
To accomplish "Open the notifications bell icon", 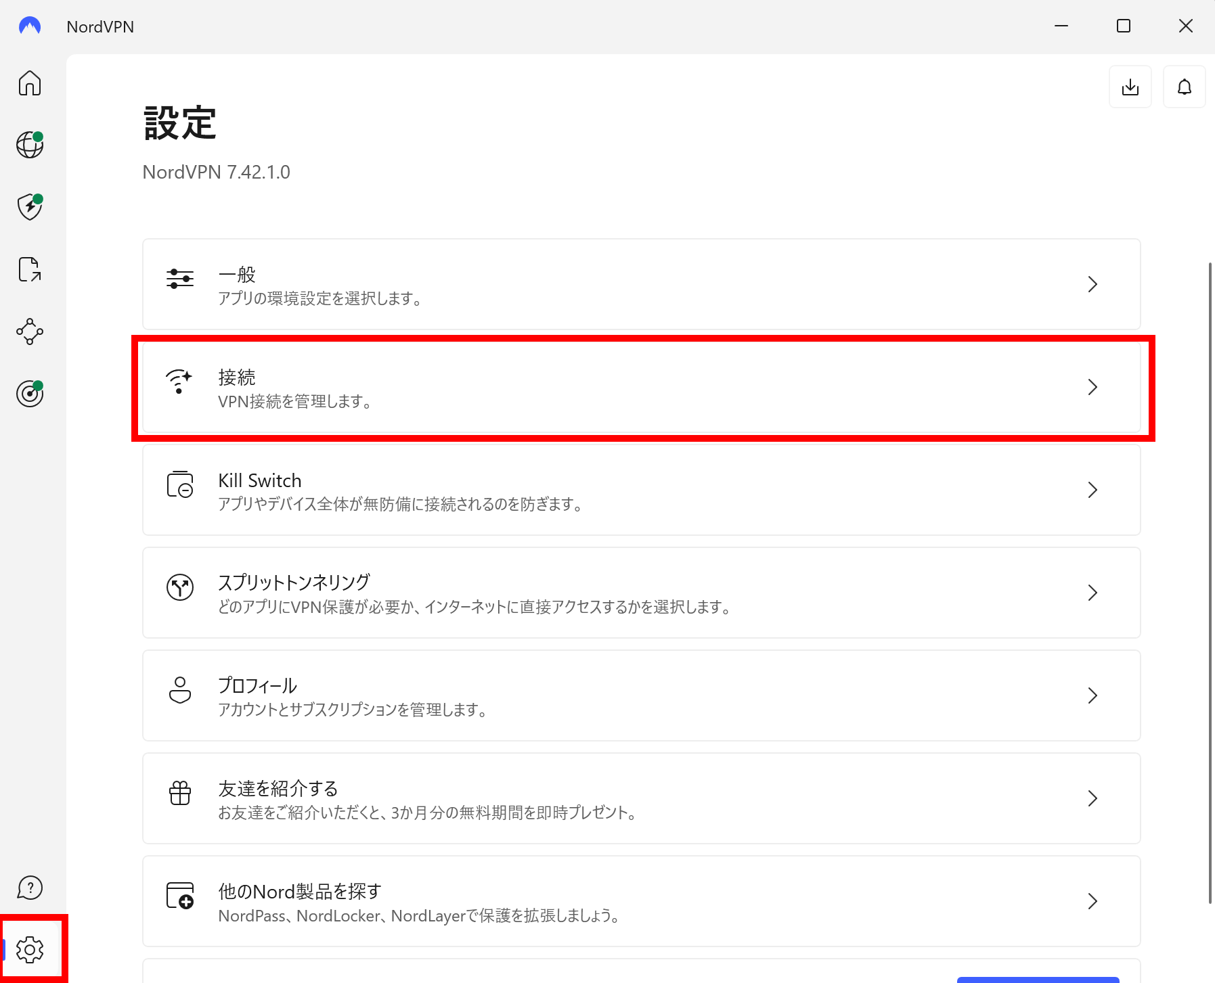I will pyautogui.click(x=1185, y=87).
